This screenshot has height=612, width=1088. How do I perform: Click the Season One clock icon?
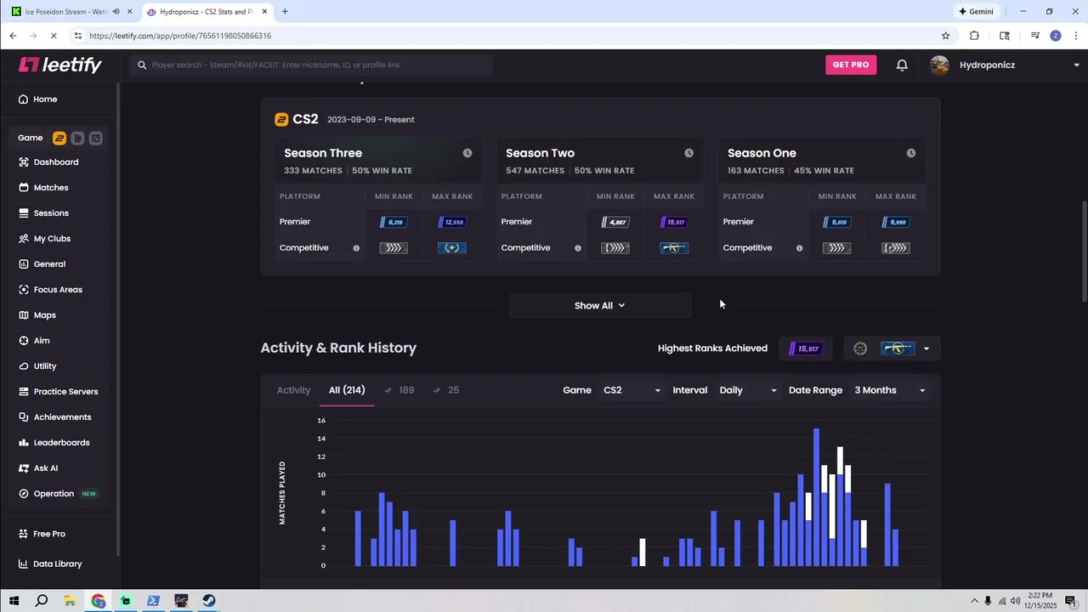pyautogui.click(x=910, y=153)
